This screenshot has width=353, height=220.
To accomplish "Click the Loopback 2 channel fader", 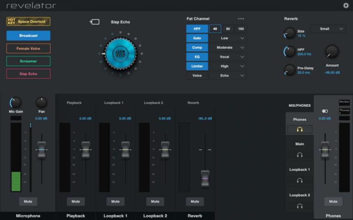I will [x=165, y=150].
